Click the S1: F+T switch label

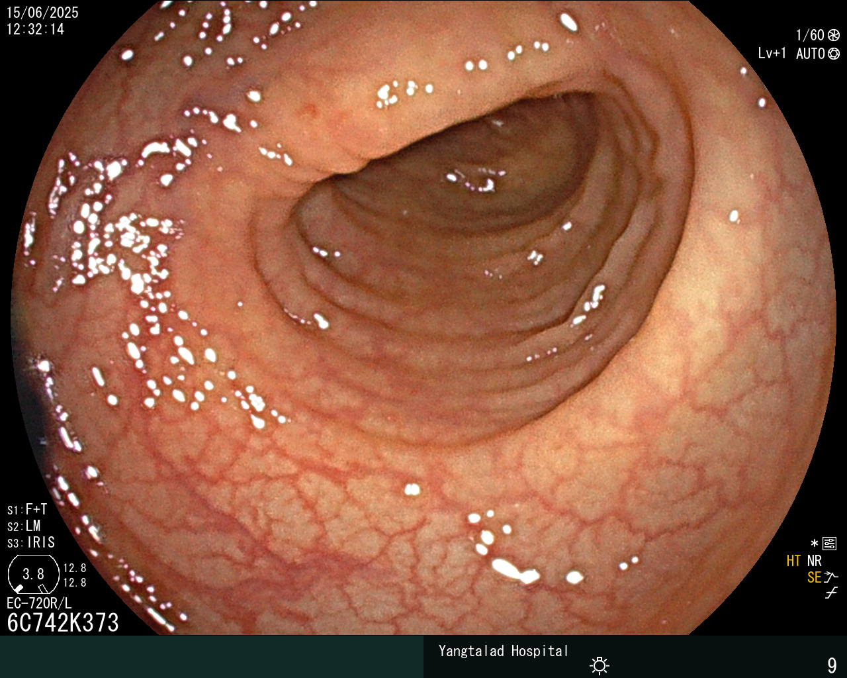(27, 509)
